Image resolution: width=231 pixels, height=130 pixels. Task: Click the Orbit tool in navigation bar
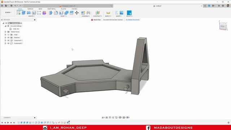[x=103, y=117]
